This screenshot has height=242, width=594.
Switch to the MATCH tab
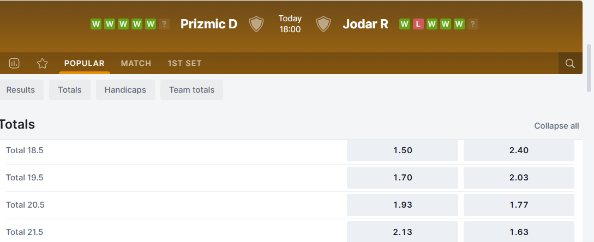point(136,63)
